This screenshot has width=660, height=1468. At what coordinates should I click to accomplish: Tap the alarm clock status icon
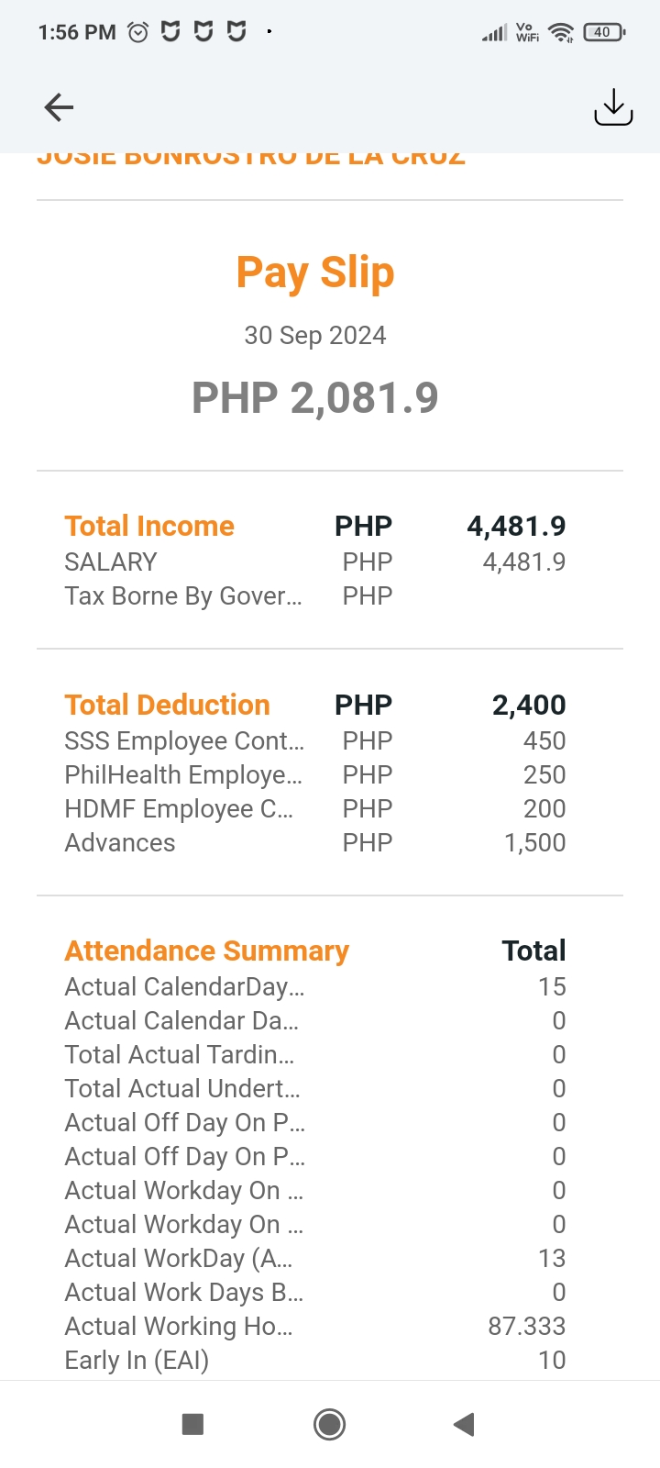click(138, 32)
